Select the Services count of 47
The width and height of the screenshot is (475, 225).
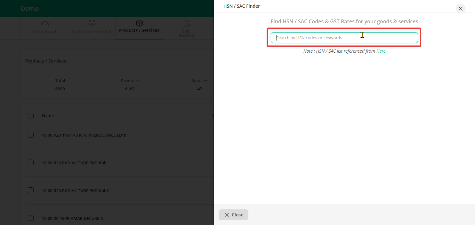click(200, 89)
